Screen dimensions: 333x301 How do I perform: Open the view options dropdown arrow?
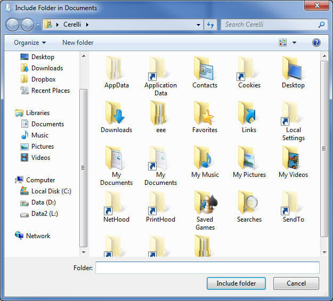[x=294, y=43]
